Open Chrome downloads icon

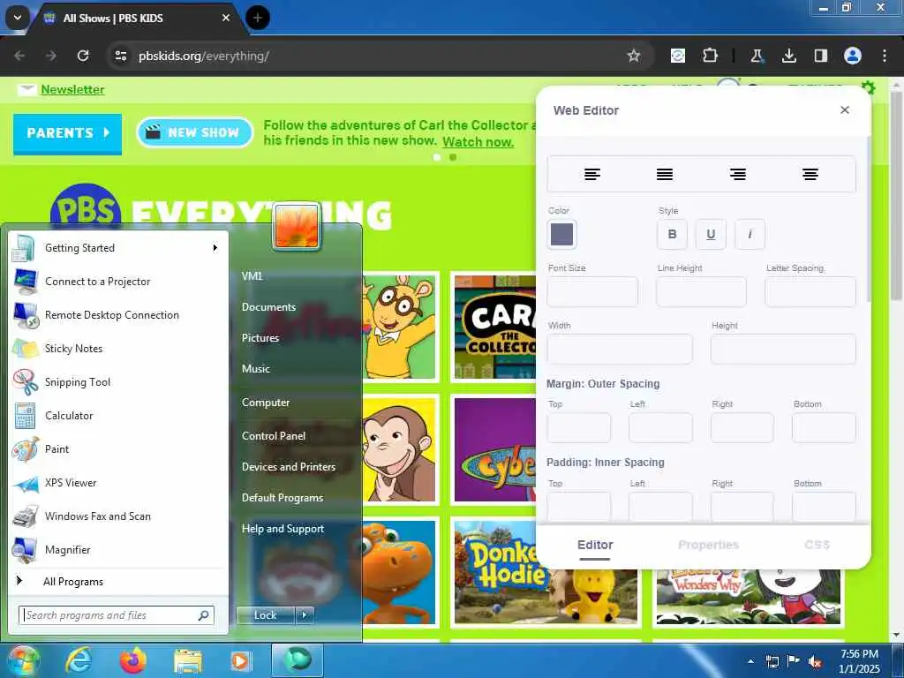(x=788, y=56)
